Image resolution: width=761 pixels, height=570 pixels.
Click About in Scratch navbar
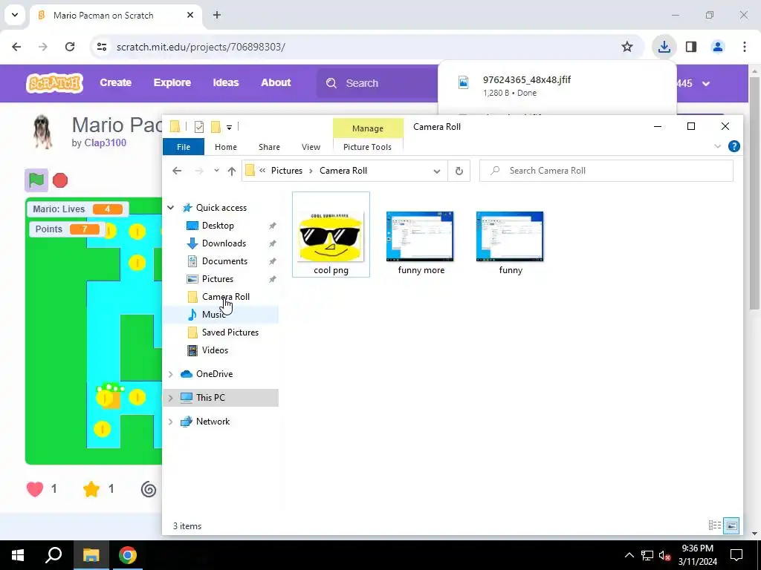tap(276, 82)
